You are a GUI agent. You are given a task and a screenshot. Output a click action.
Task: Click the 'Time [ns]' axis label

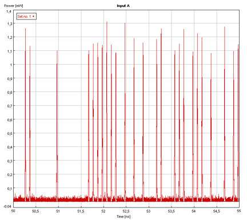point(124,217)
